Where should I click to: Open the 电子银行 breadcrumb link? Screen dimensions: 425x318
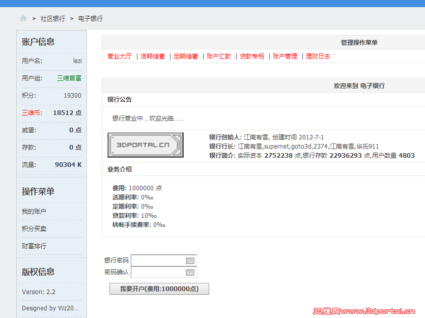pyautogui.click(x=91, y=18)
